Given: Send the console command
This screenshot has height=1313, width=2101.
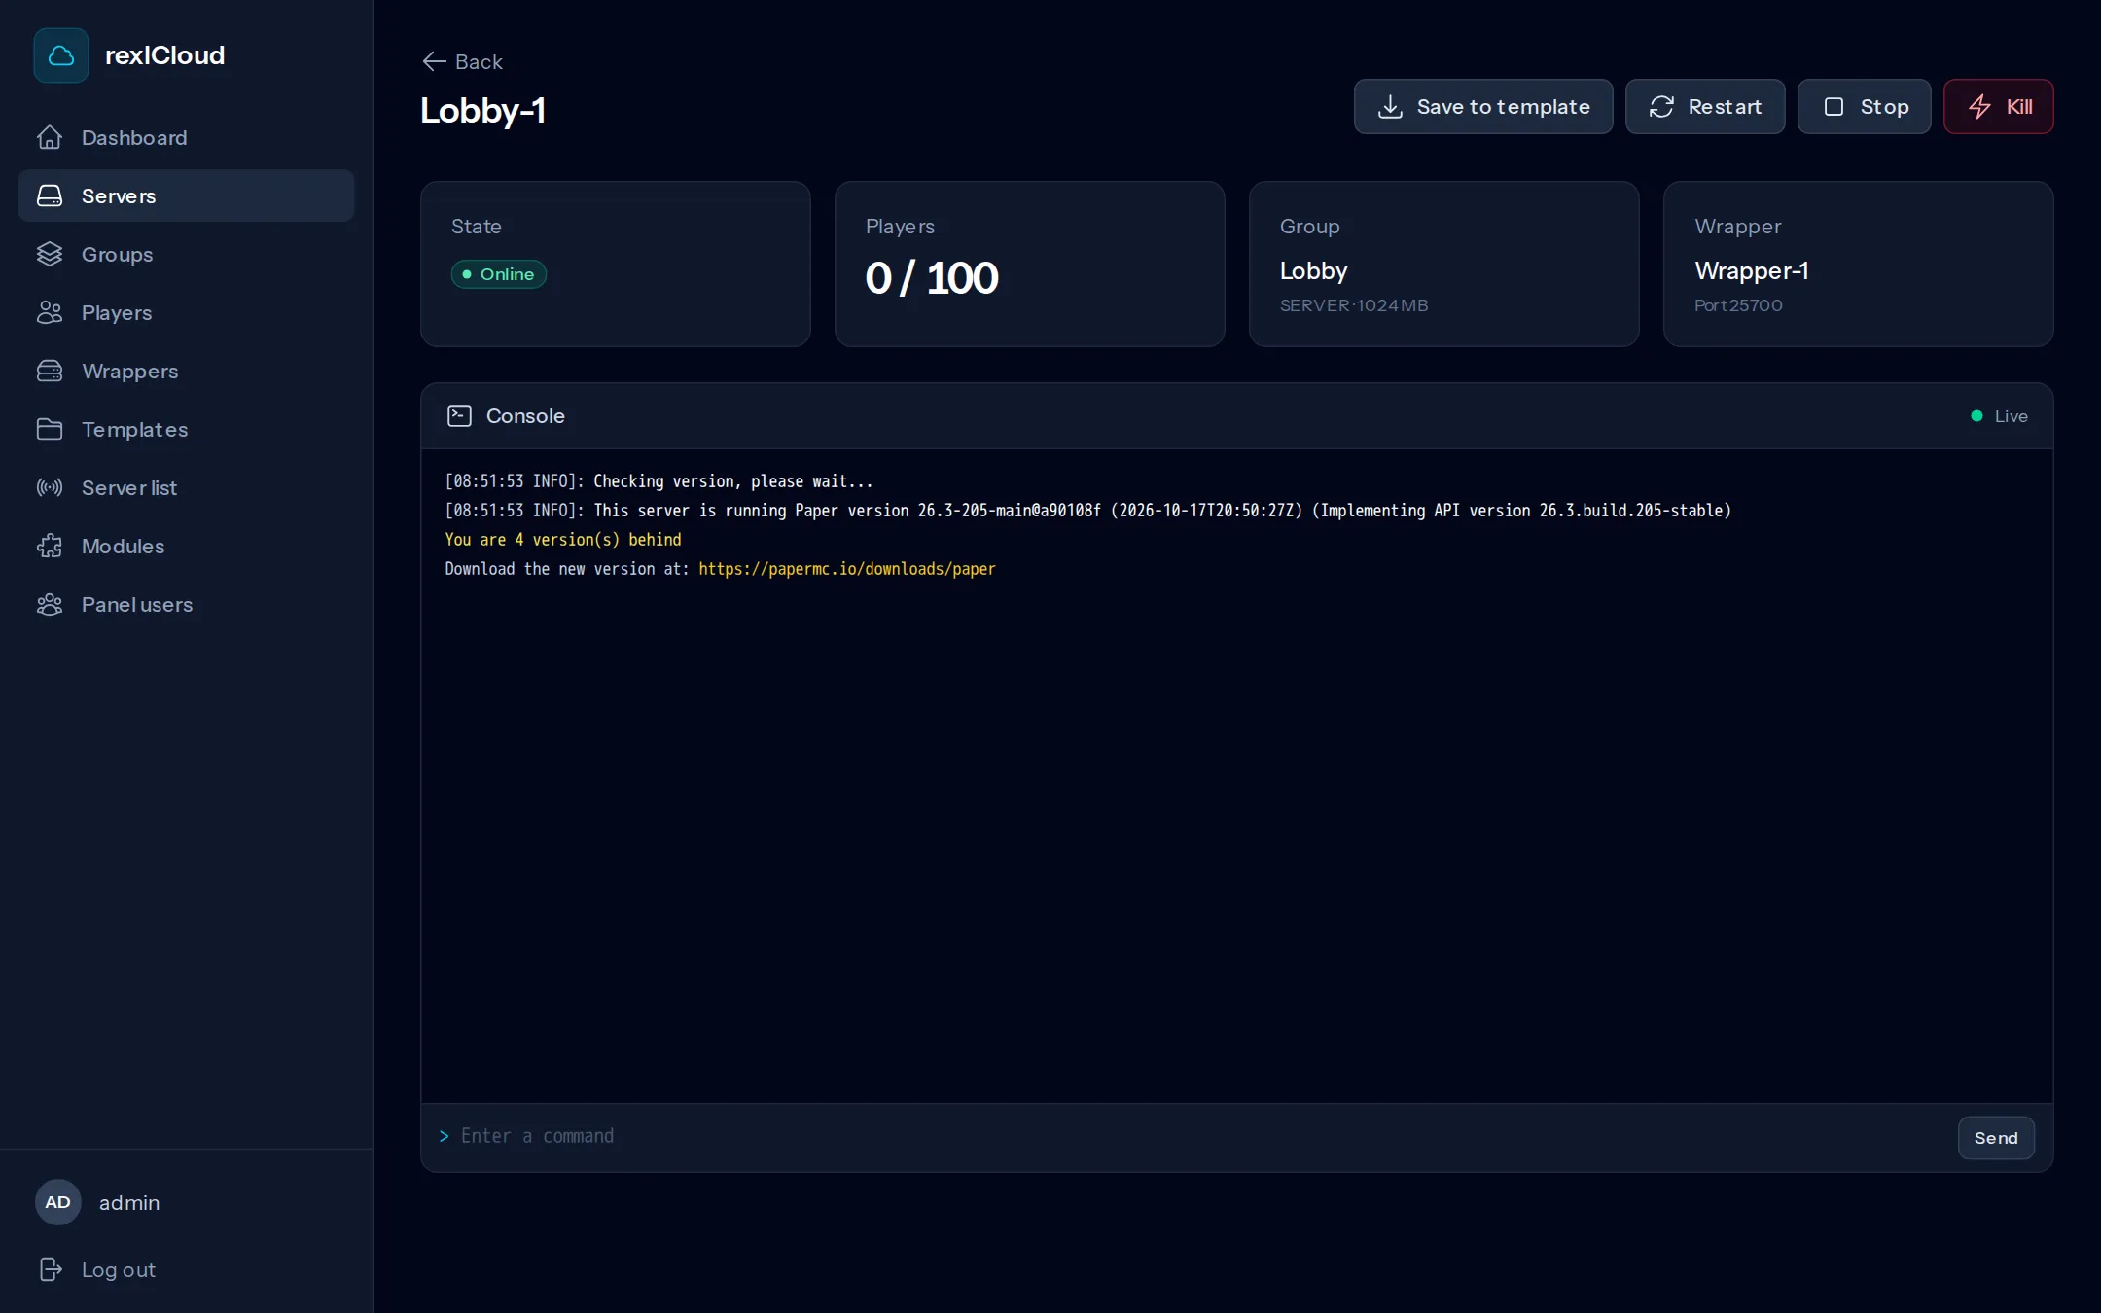Looking at the screenshot, I should (1996, 1138).
